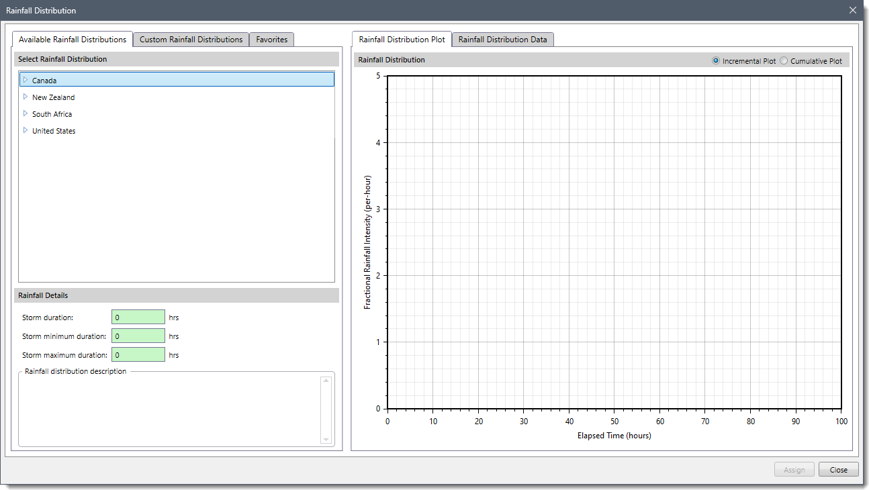Click description box scroll down arrow
This screenshot has width=869, height=490.
point(326,440)
